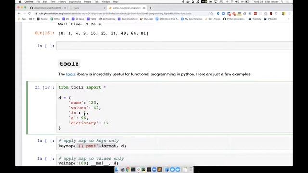Go back using the browser back arrow
Screen dimensions: 308x173
click(x=19, y=14)
